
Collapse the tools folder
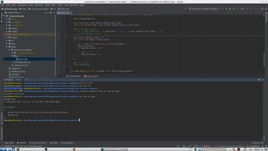(7, 47)
